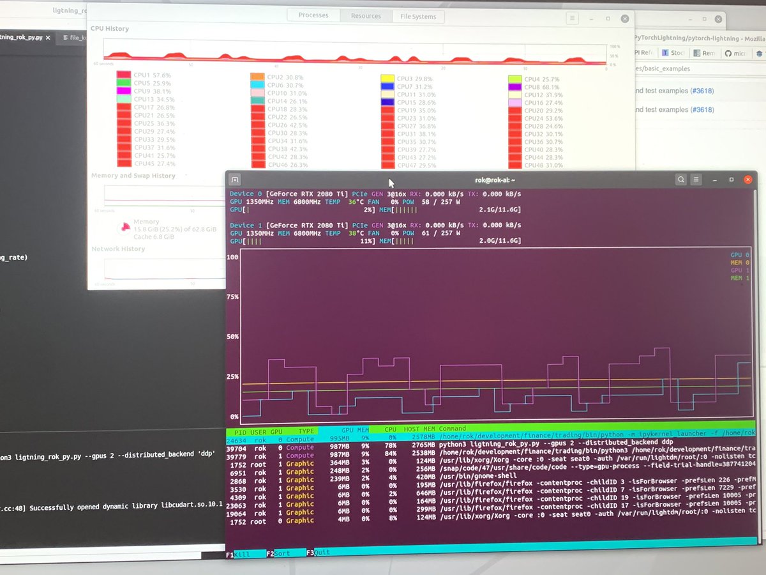Pick color for CPU6 cyan swatch

pyautogui.click(x=257, y=85)
